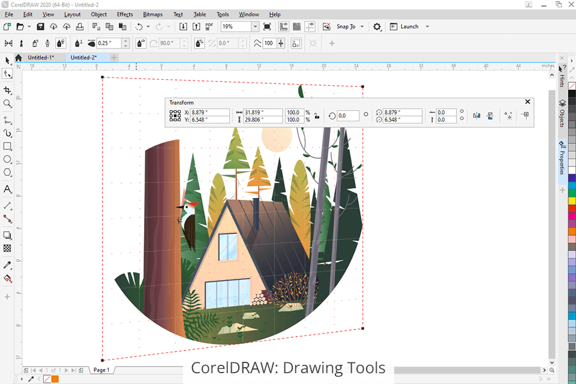Open the Layout menu
The image size is (576, 384).
click(x=72, y=14)
